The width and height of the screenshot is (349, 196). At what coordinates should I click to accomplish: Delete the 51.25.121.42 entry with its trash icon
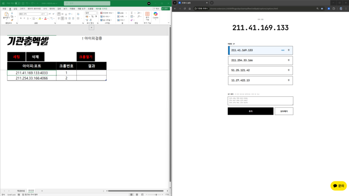click(x=289, y=70)
